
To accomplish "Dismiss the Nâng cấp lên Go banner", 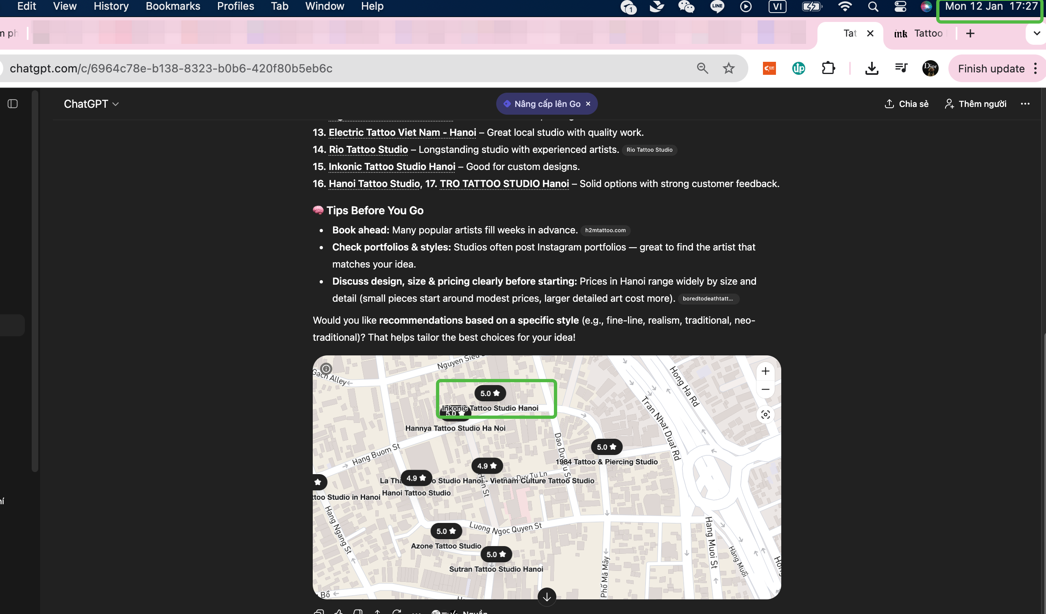I will (x=588, y=104).
